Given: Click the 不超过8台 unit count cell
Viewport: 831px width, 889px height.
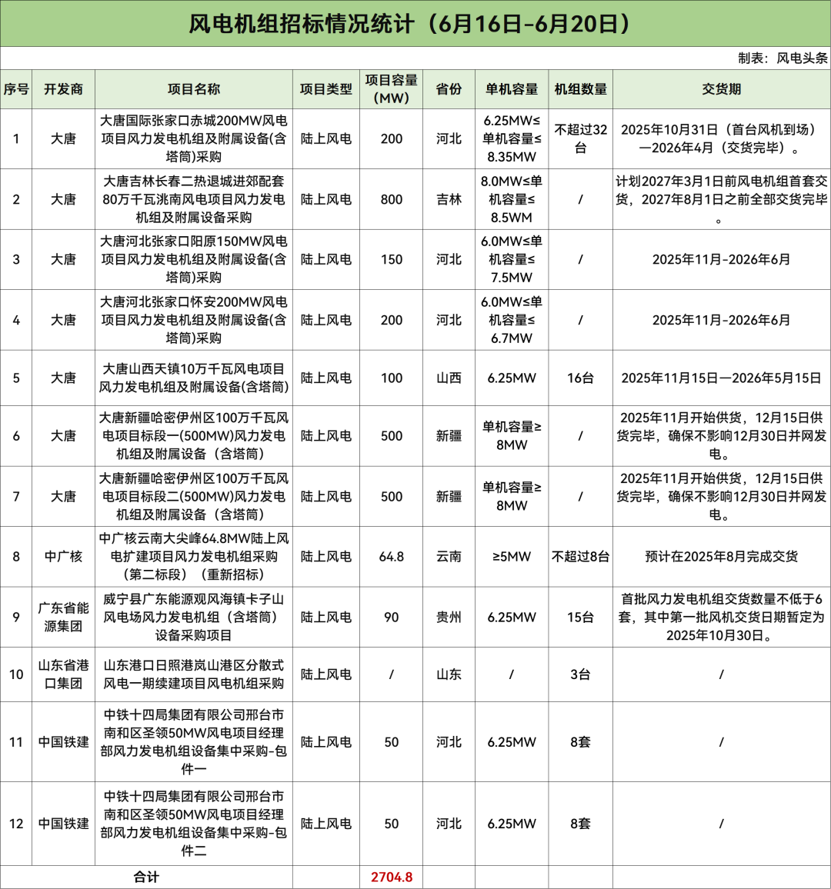Looking at the screenshot, I should [x=581, y=557].
